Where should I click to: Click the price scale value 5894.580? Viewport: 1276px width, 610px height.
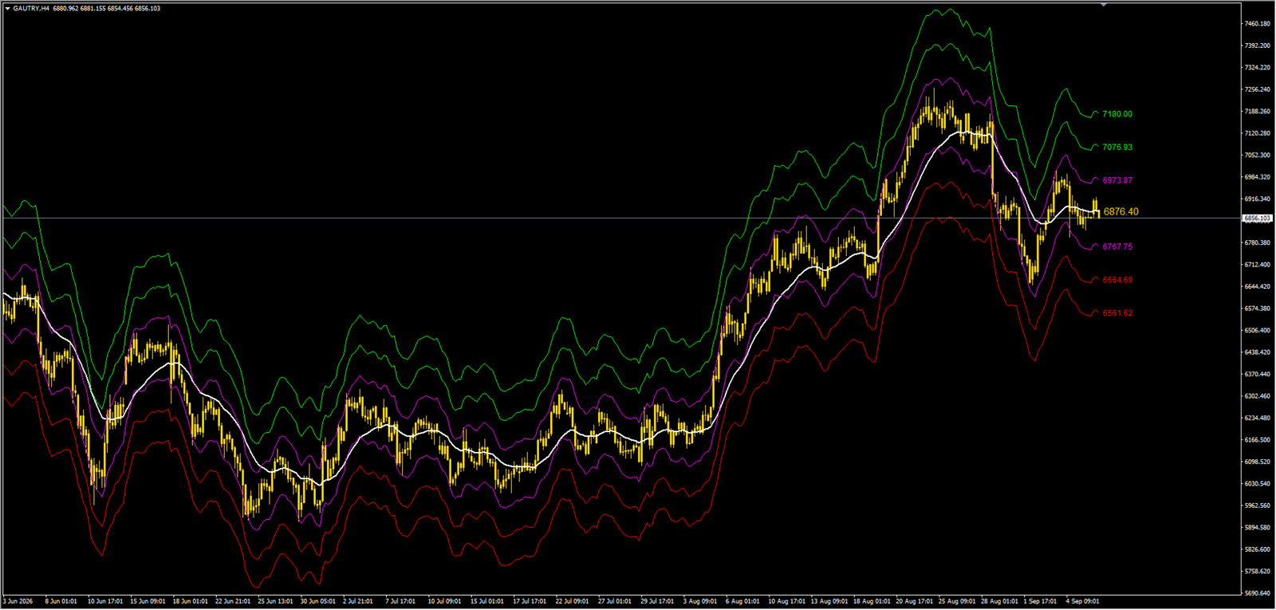pos(1257,528)
